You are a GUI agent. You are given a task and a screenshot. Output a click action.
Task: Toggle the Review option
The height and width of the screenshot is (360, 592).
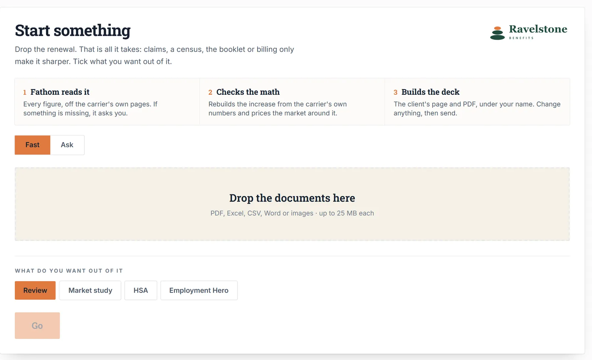(35, 290)
